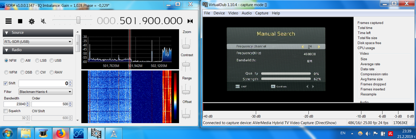This screenshot has width=416, height=139.
Task: Open HyperCam from the taskbar
Action: click(x=43, y=133)
